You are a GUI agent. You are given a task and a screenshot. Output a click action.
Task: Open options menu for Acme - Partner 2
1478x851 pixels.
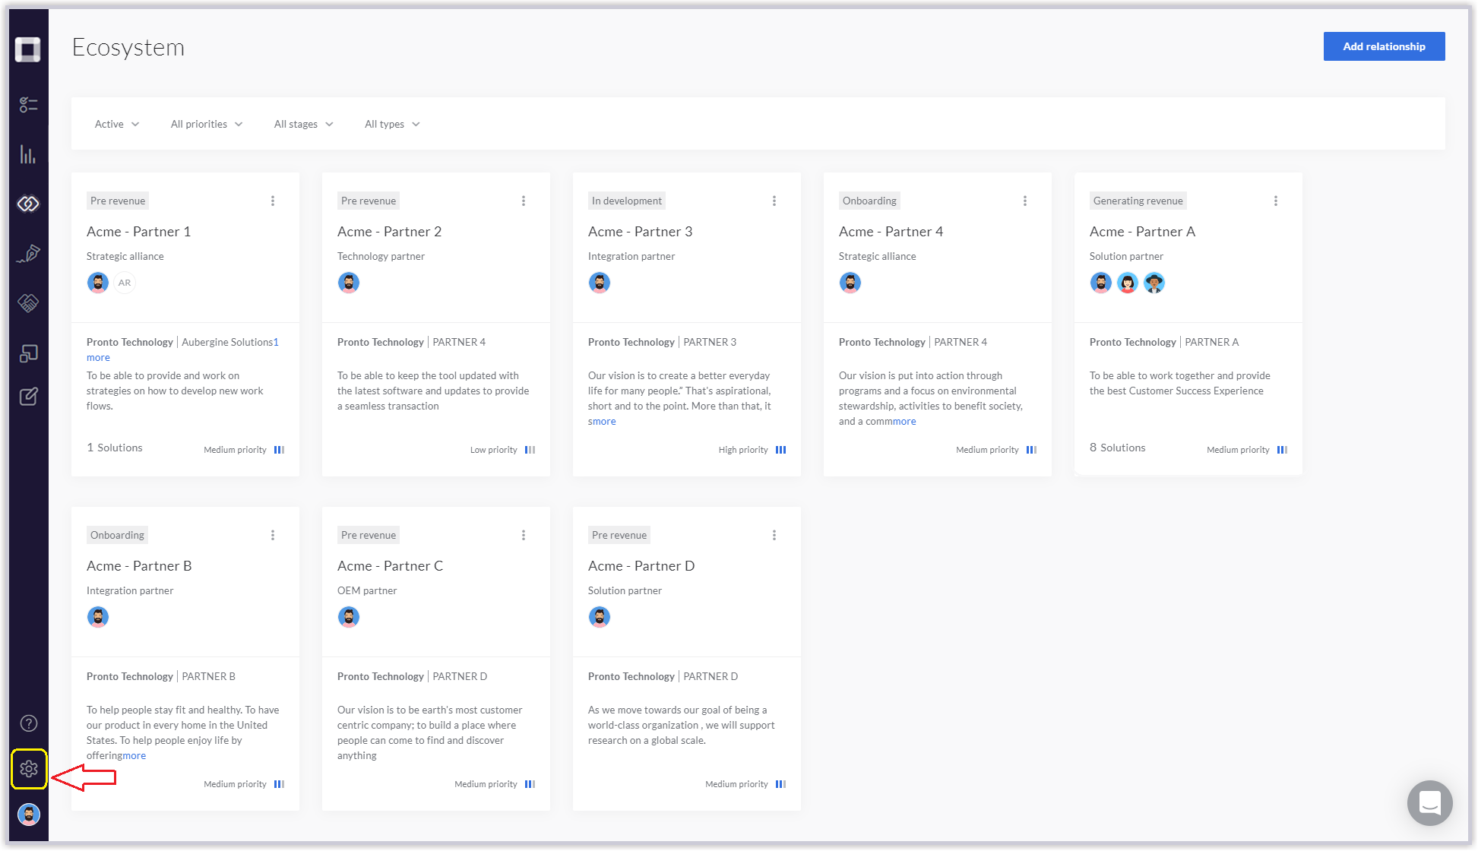524,201
